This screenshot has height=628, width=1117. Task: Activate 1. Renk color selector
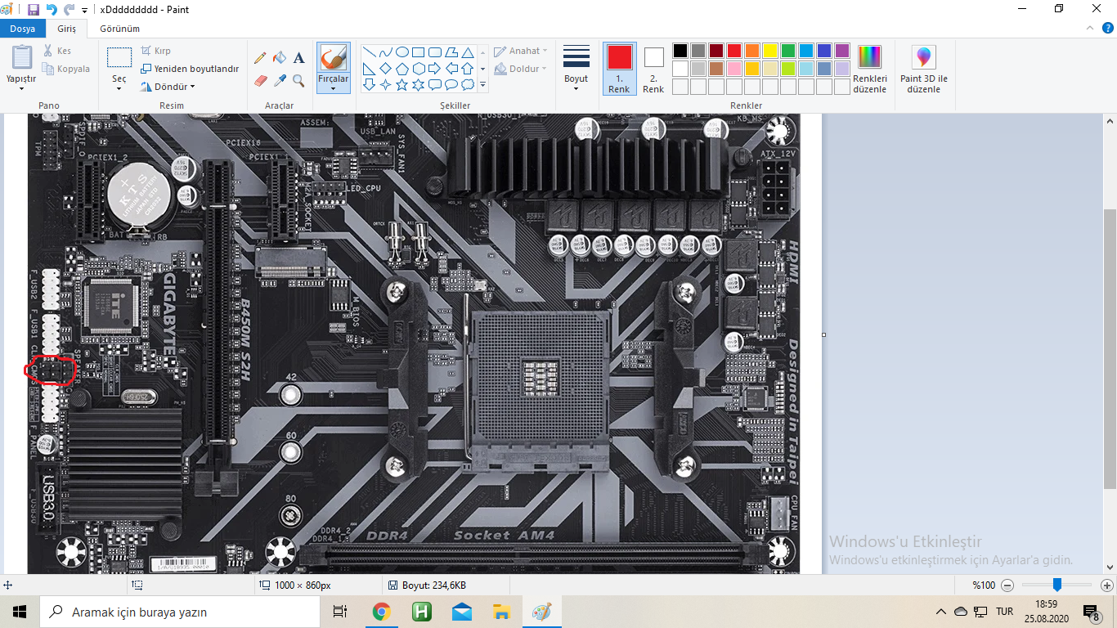(619, 68)
